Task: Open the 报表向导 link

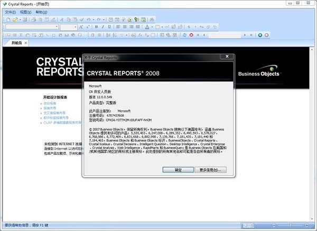Action: [50, 108]
